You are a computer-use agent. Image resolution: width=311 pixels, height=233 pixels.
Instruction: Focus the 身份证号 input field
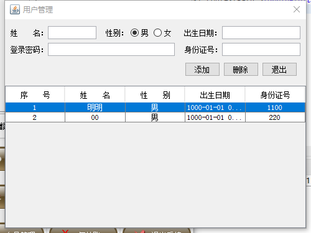pyautogui.click(x=261, y=49)
